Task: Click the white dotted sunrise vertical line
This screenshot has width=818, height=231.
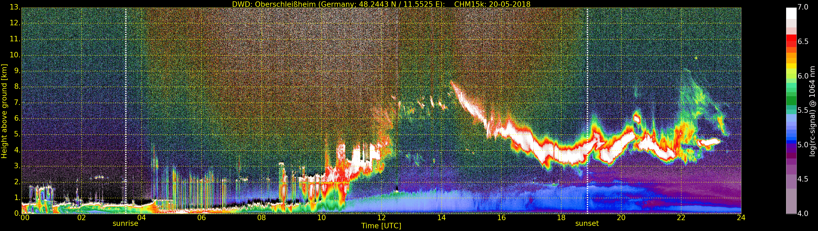Action: (x=126, y=111)
